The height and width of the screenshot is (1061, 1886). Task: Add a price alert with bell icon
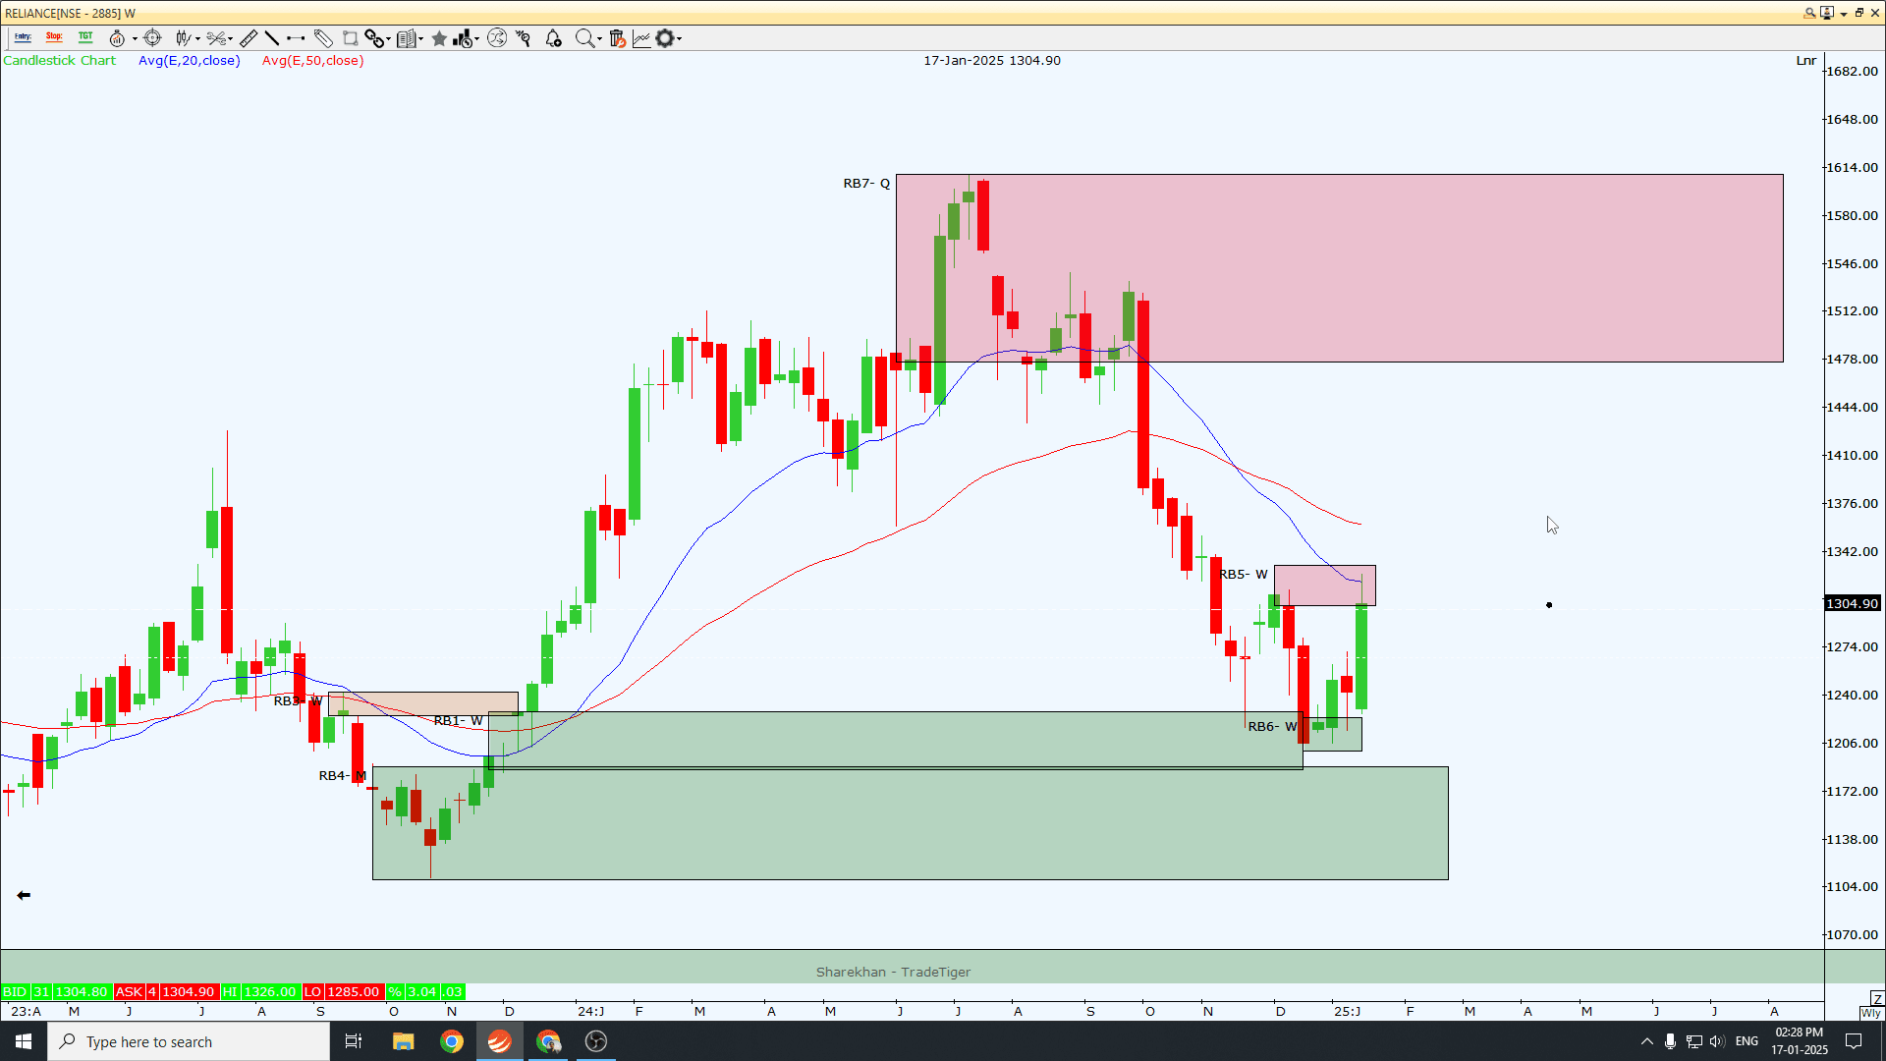pyautogui.click(x=553, y=38)
